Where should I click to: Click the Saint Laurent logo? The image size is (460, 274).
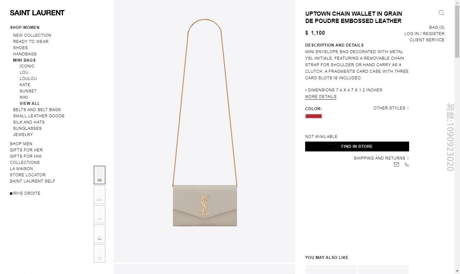[x=37, y=13]
